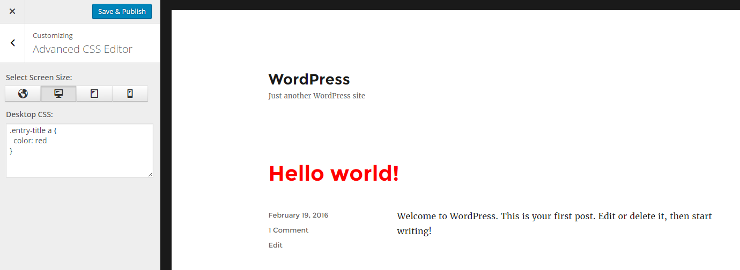Image resolution: width=740 pixels, height=270 pixels.
Task: Select the tablet screen size icon
Action: pos(94,94)
